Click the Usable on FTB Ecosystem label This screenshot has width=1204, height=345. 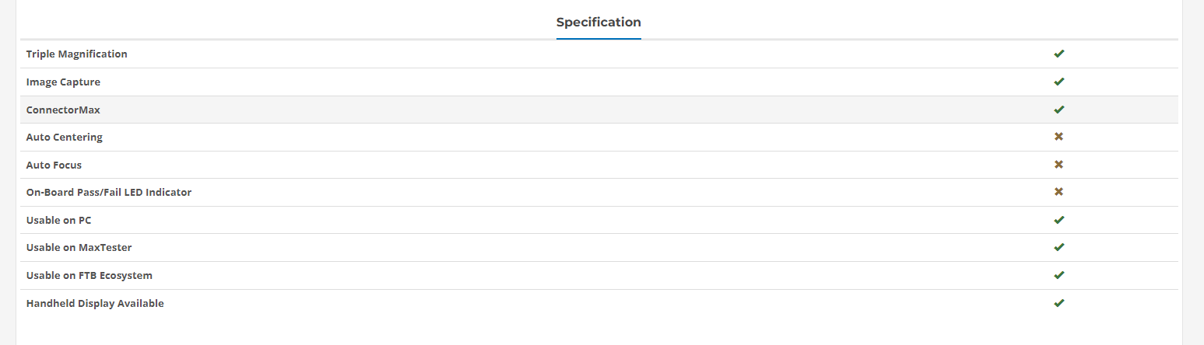(89, 276)
